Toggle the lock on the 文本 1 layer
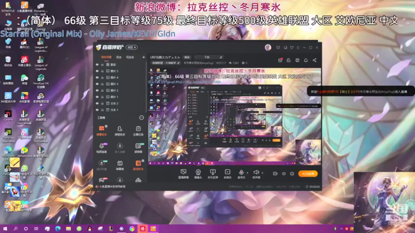Image resolution: width=415 pixels, height=233 pixels. [x=102, y=110]
